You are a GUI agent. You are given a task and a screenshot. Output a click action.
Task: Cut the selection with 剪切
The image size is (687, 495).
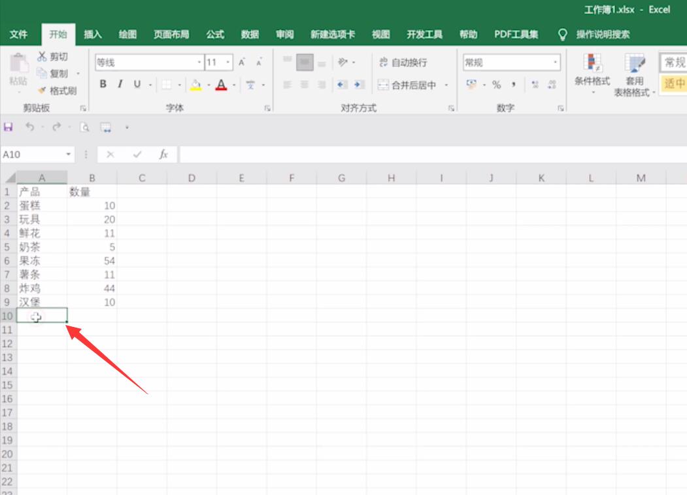click(52, 56)
